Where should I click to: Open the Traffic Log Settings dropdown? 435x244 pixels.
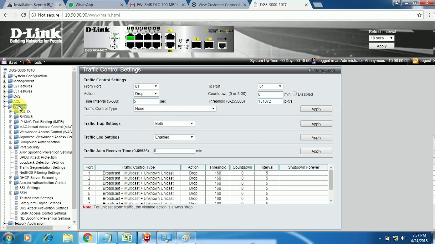coord(174,137)
